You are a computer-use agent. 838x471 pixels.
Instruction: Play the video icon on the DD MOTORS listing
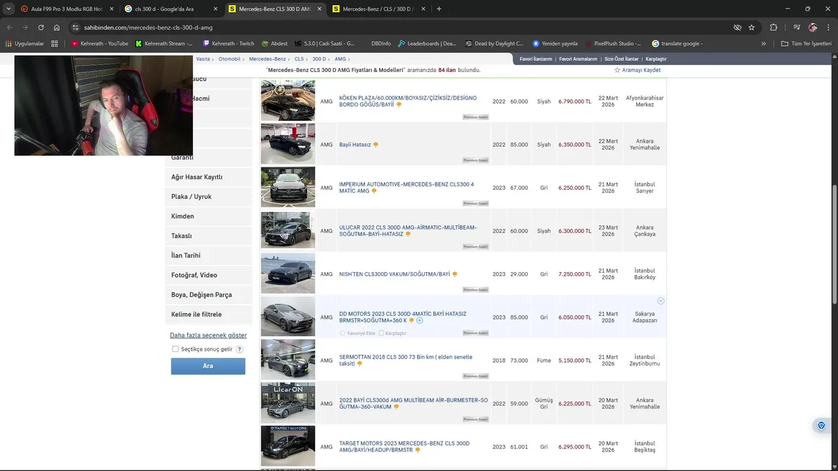click(420, 321)
